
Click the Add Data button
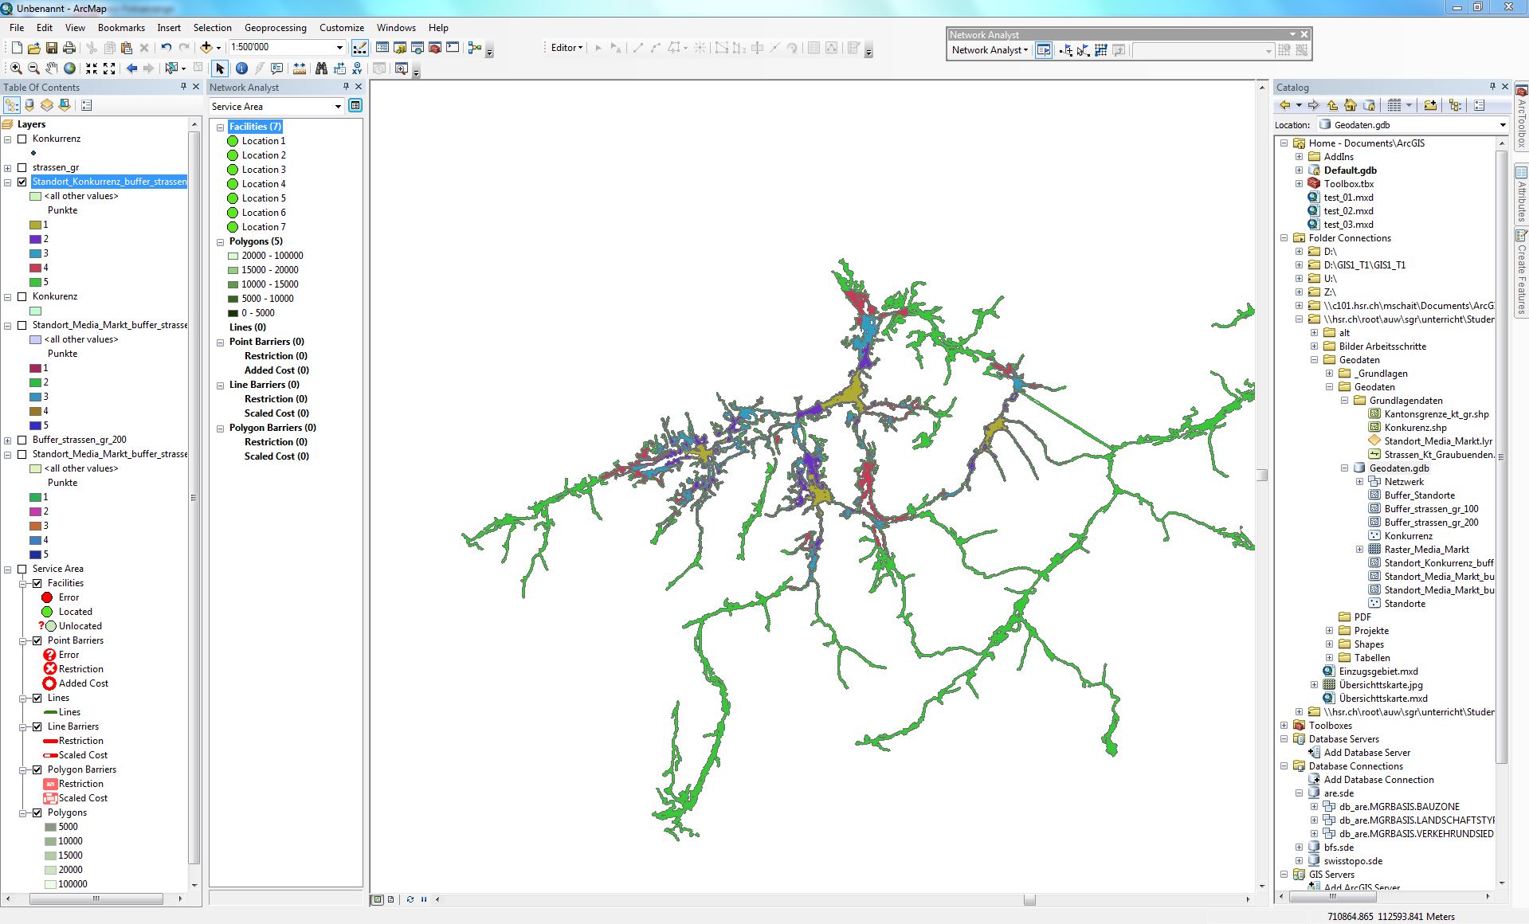coord(206,48)
